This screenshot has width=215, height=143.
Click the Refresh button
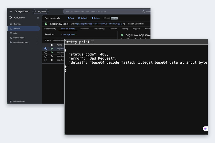pos(82,18)
